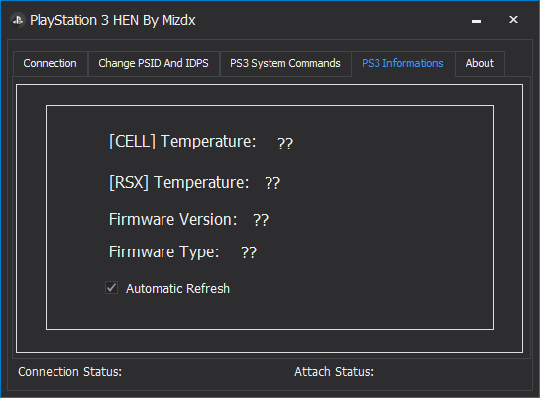540x398 pixels.
Task: Click the [CELL] Temperature label
Action: click(182, 141)
